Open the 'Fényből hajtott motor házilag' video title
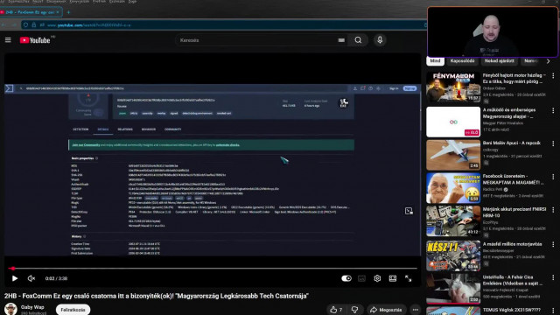 (514, 79)
